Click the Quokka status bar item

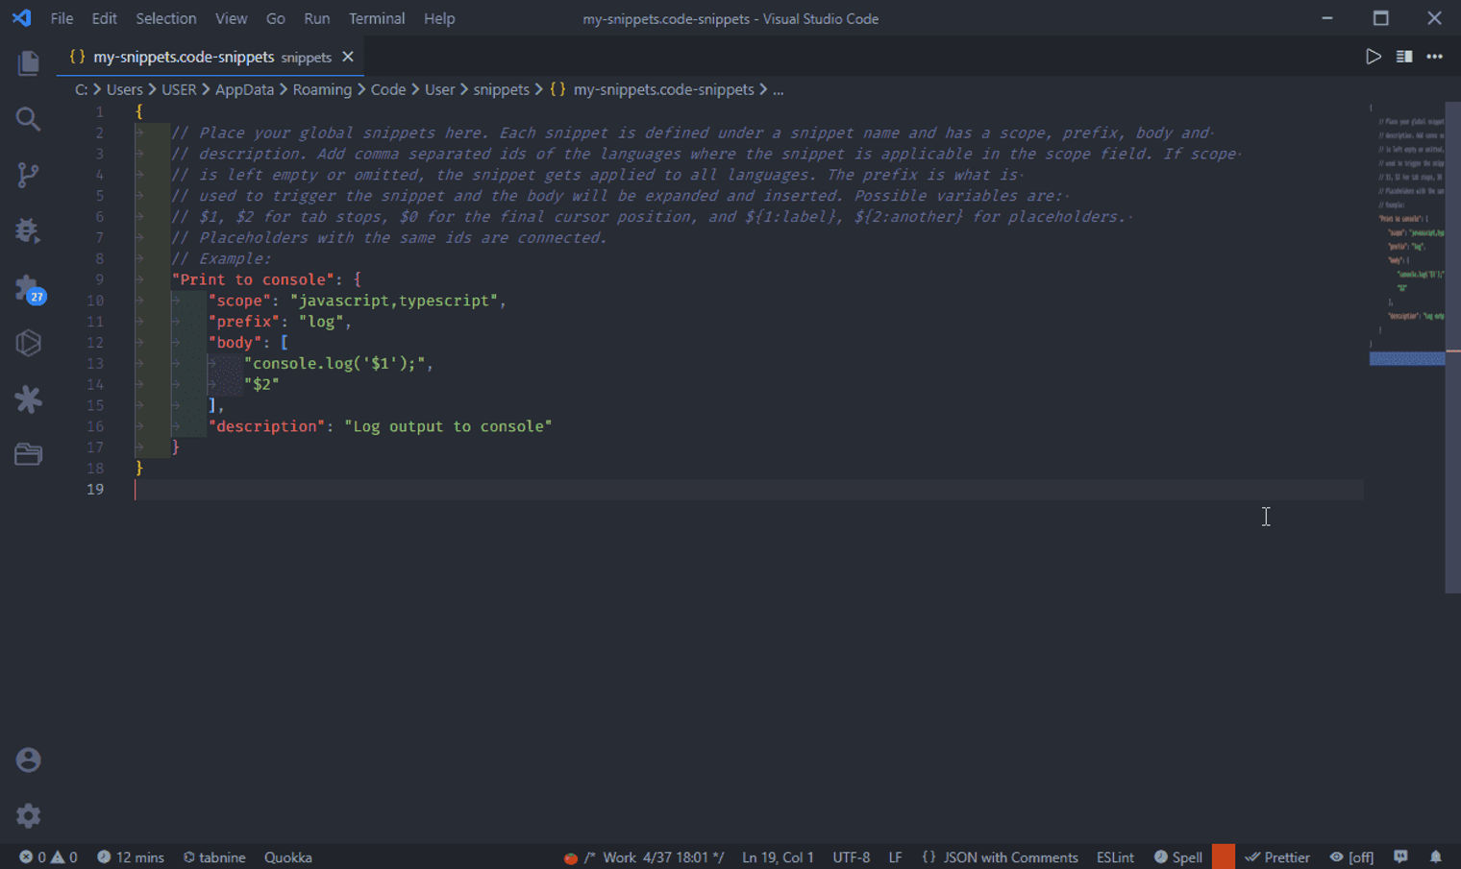(x=287, y=857)
